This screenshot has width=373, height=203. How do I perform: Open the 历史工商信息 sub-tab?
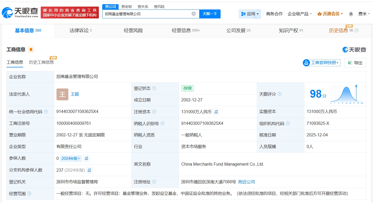(41, 62)
